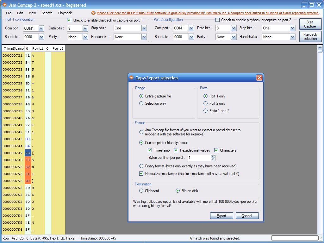Expand Port 2 Parity dropdown
The image size is (324, 243).
234,37
